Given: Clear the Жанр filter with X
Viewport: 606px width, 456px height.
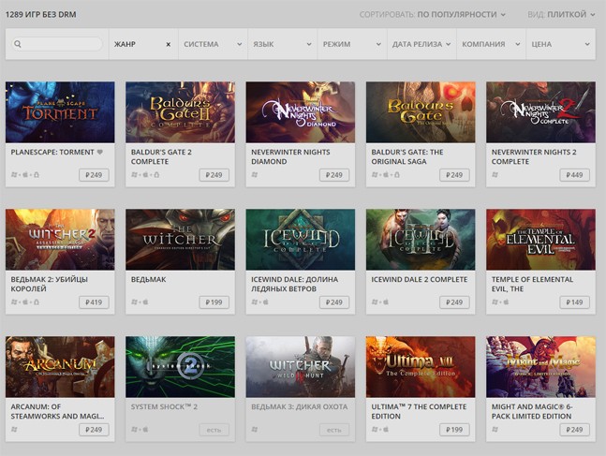Looking at the screenshot, I should pyautogui.click(x=168, y=44).
